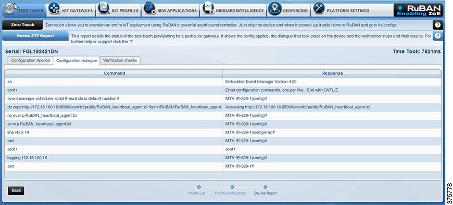The width and height of the screenshot is (453, 205).
Task: Open the Geofencing menu label
Action: pos(295,11)
